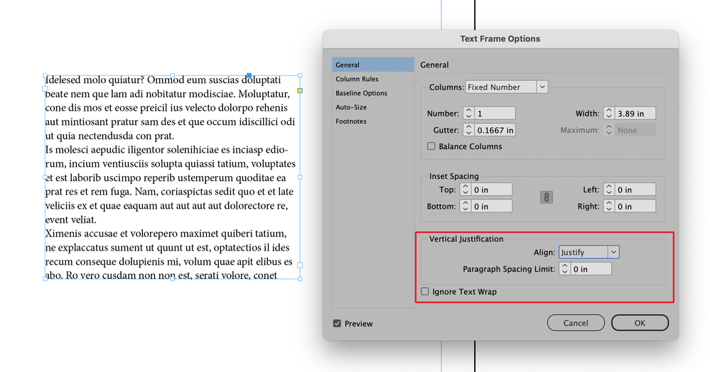Click the Paragraph Spacing Limit field
710x372 pixels.
tap(591, 269)
